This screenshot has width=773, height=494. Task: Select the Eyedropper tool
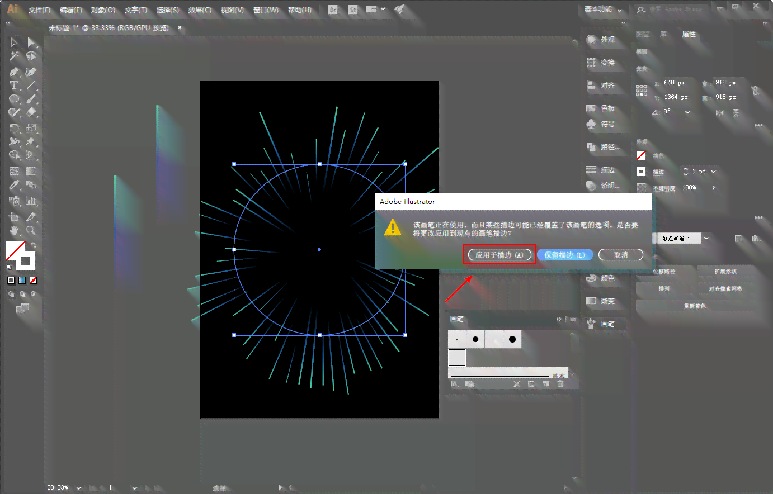point(14,185)
